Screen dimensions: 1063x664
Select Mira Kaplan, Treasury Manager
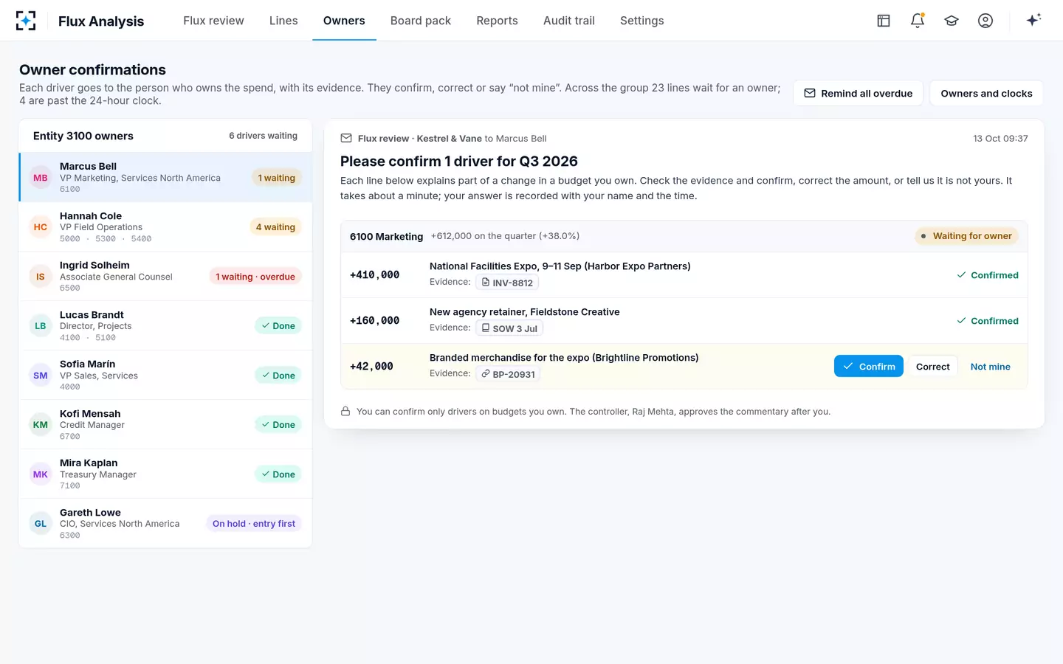[165, 474]
